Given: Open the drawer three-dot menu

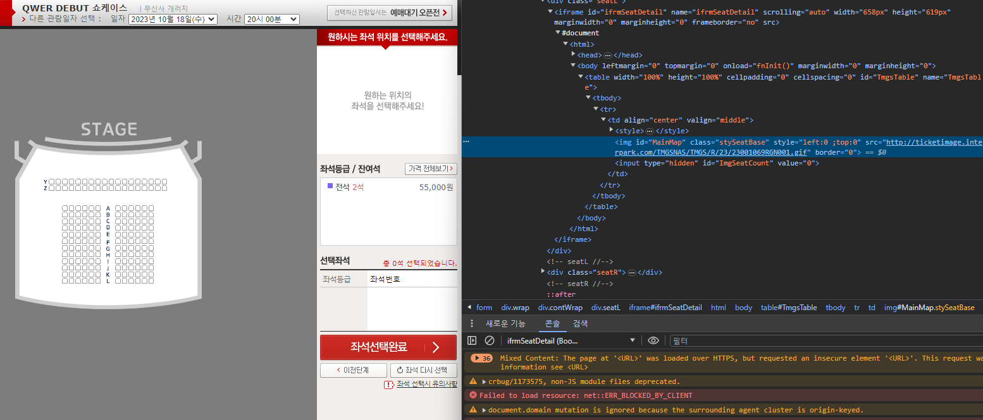Looking at the screenshot, I should click(x=472, y=323).
